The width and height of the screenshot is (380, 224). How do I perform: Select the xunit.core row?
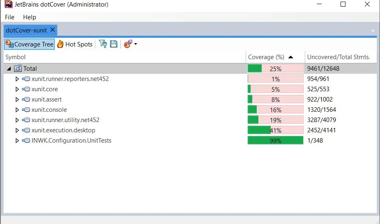coord(190,89)
